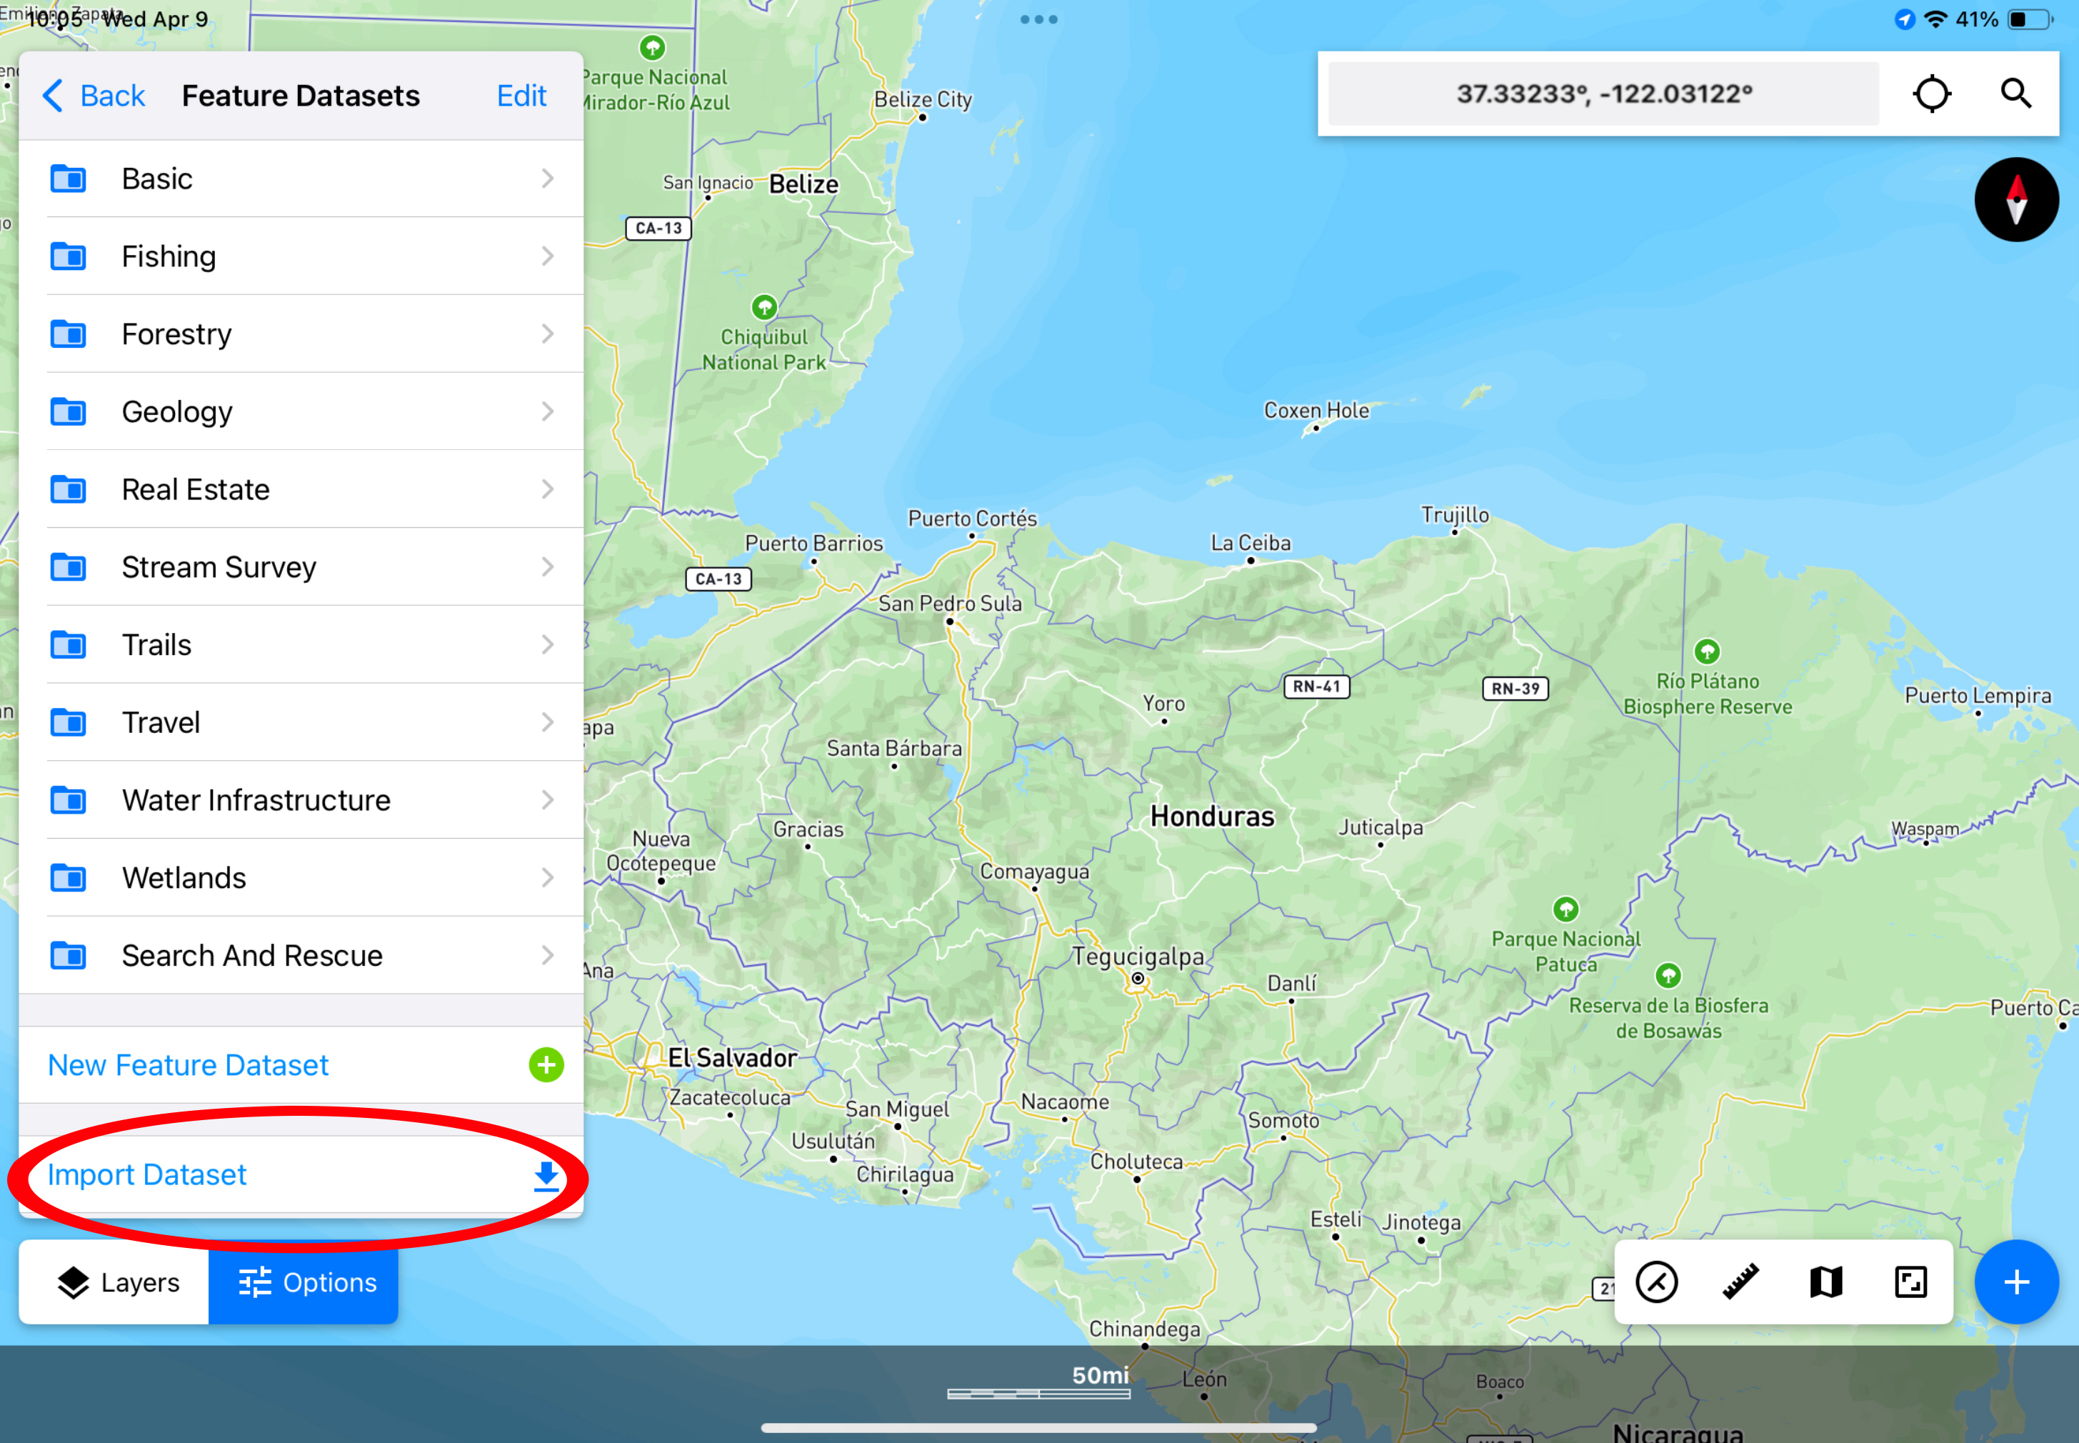
Task: Tap the Trails folder icon
Action: [68, 646]
